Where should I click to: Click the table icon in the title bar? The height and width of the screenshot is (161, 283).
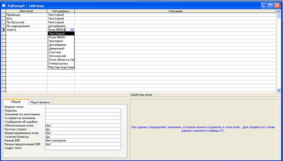[4, 6]
